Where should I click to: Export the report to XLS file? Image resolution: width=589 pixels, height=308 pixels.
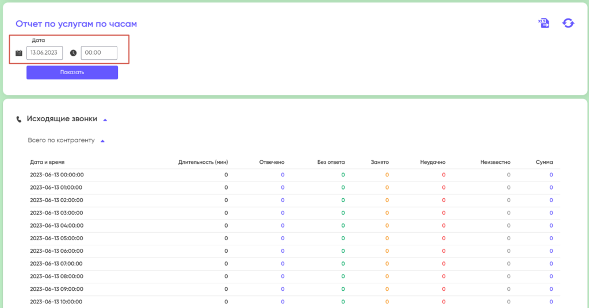tap(544, 23)
